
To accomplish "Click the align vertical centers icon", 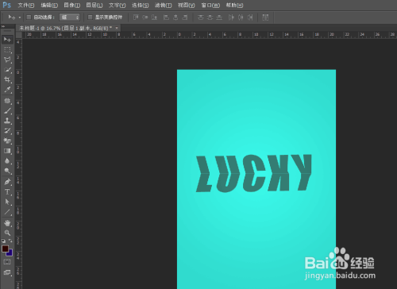I will (x=145, y=17).
